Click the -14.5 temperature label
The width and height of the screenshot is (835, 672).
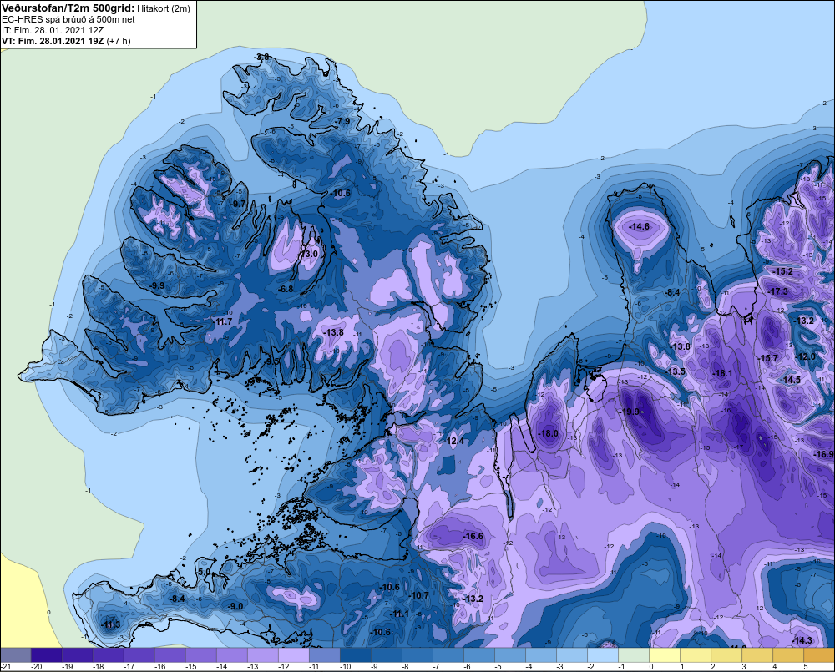(790, 380)
